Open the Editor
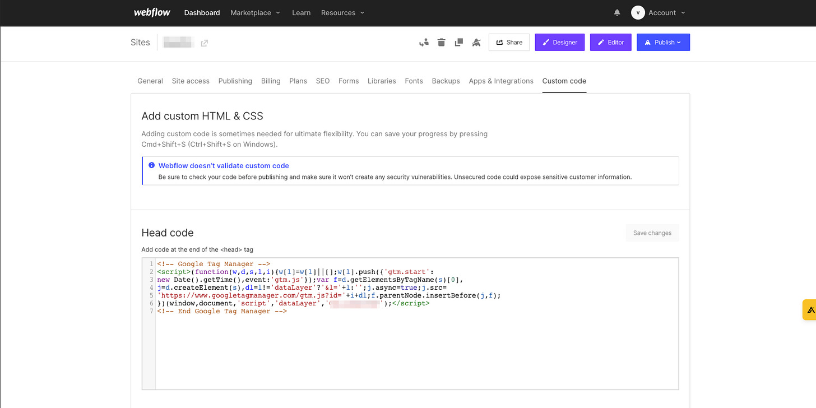This screenshot has width=816, height=408. (611, 42)
